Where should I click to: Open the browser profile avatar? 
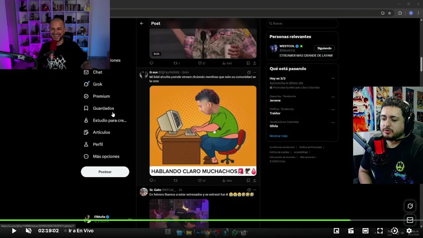coord(411,13)
